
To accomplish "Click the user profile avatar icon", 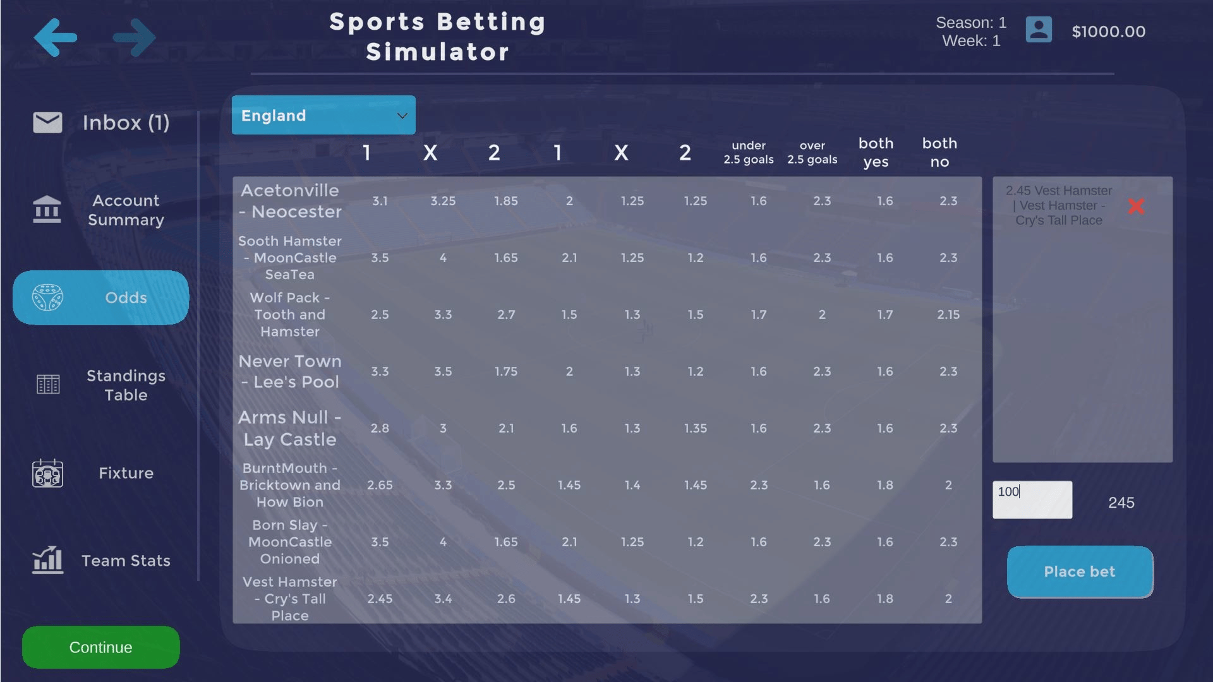I will click(x=1038, y=30).
